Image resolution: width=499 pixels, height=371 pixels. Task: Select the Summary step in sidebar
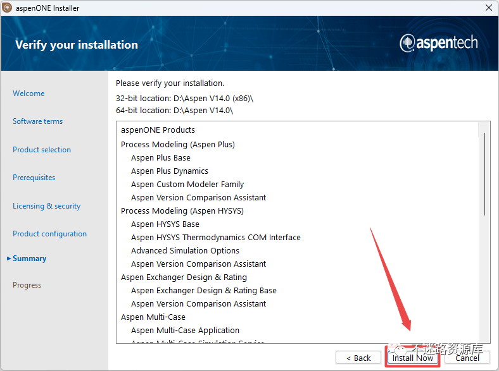[x=29, y=258]
